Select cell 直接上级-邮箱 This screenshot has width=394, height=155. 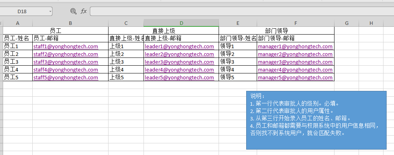pyautogui.click(x=181, y=38)
